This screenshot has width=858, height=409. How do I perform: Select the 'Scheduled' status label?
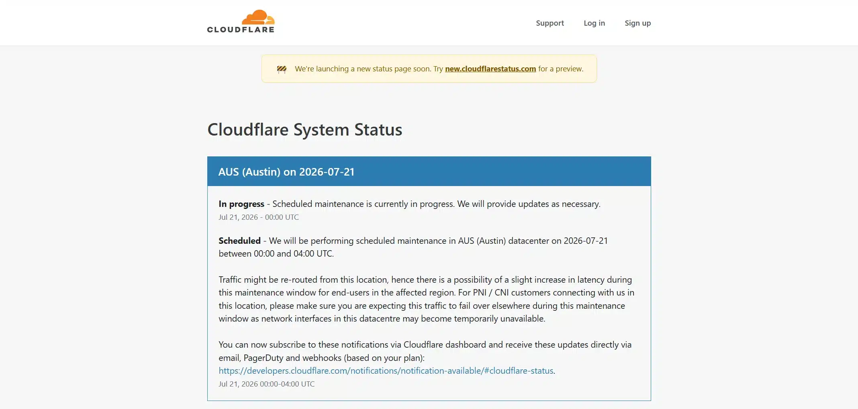pos(239,241)
